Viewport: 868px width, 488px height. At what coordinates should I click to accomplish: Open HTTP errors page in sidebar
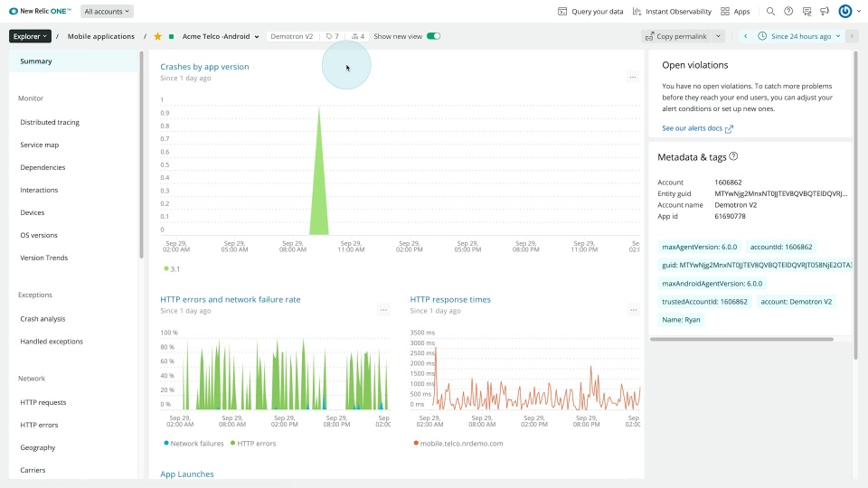coord(39,425)
